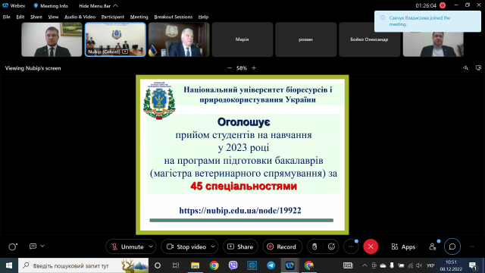Viewport: 485px width, 273px height.
Task: Open the Participant menu
Action: (113, 17)
